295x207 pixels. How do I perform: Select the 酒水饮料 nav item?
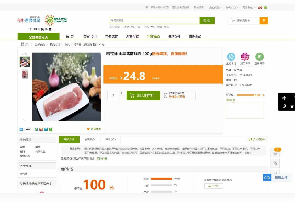(x=174, y=36)
